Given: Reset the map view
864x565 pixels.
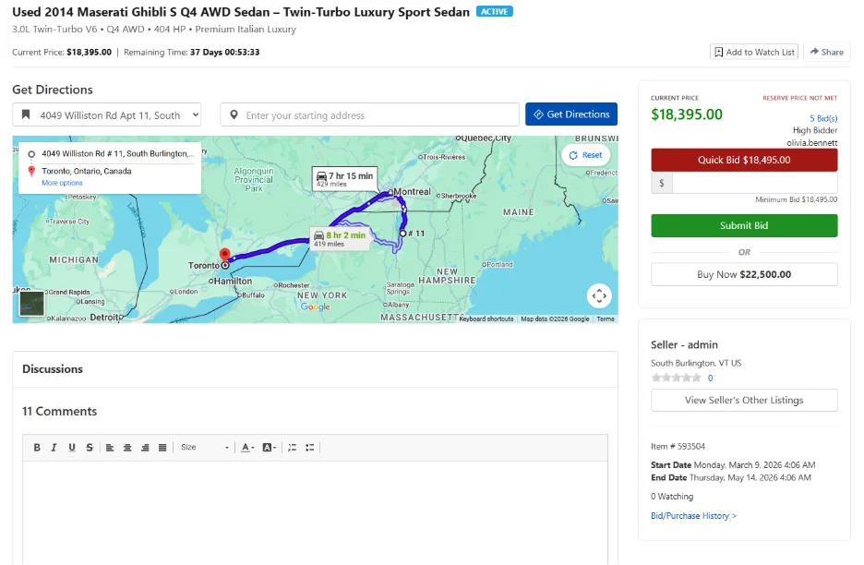Looking at the screenshot, I should (586, 155).
